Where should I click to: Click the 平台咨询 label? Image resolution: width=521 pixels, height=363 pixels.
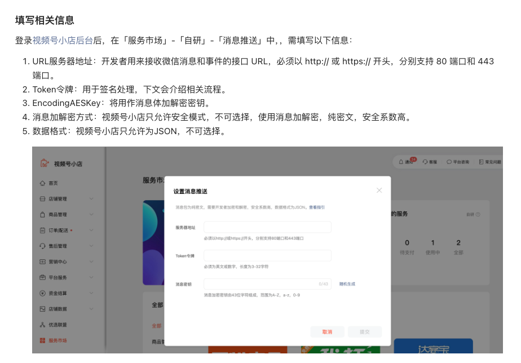coord(461,162)
